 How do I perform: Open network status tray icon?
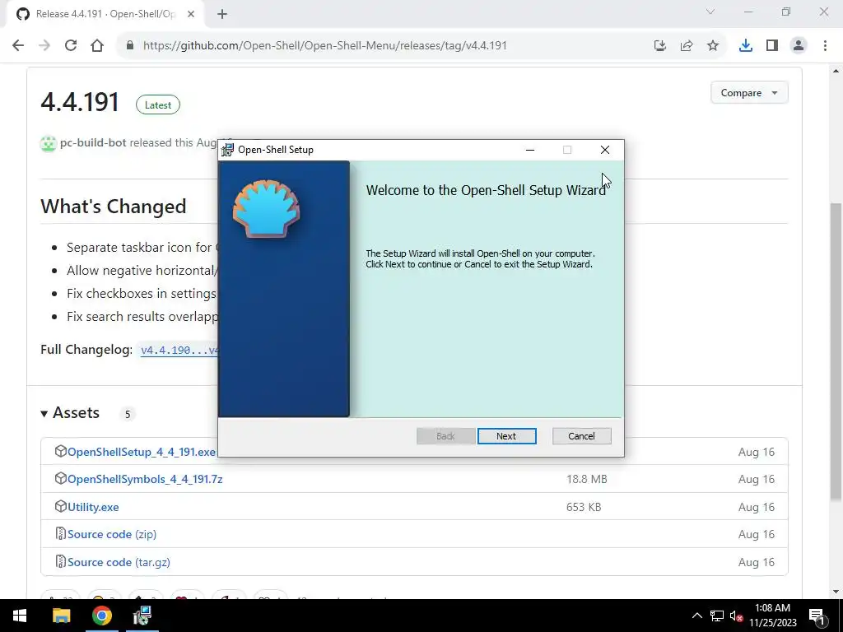pos(717,616)
